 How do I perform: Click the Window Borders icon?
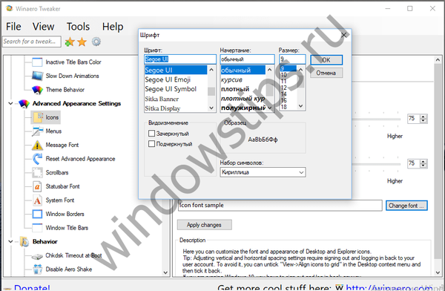pyautogui.click(x=37, y=215)
